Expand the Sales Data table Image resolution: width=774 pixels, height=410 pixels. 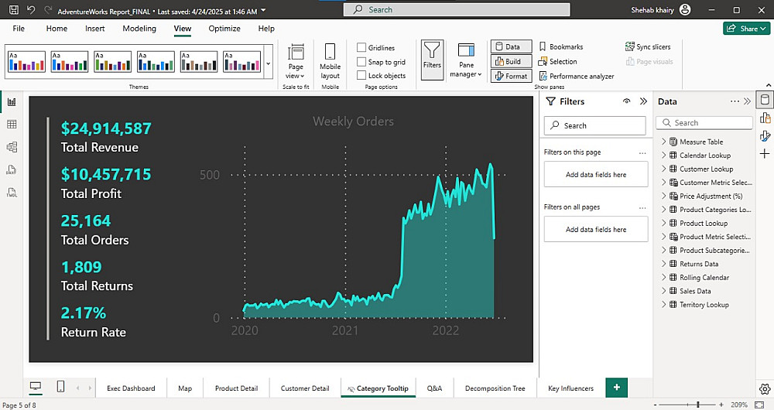pyautogui.click(x=663, y=291)
